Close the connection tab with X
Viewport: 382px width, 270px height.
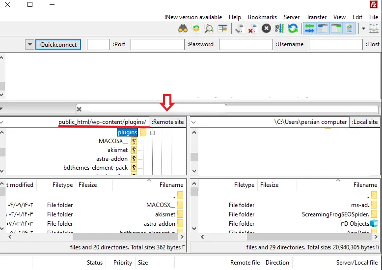(x=79, y=109)
